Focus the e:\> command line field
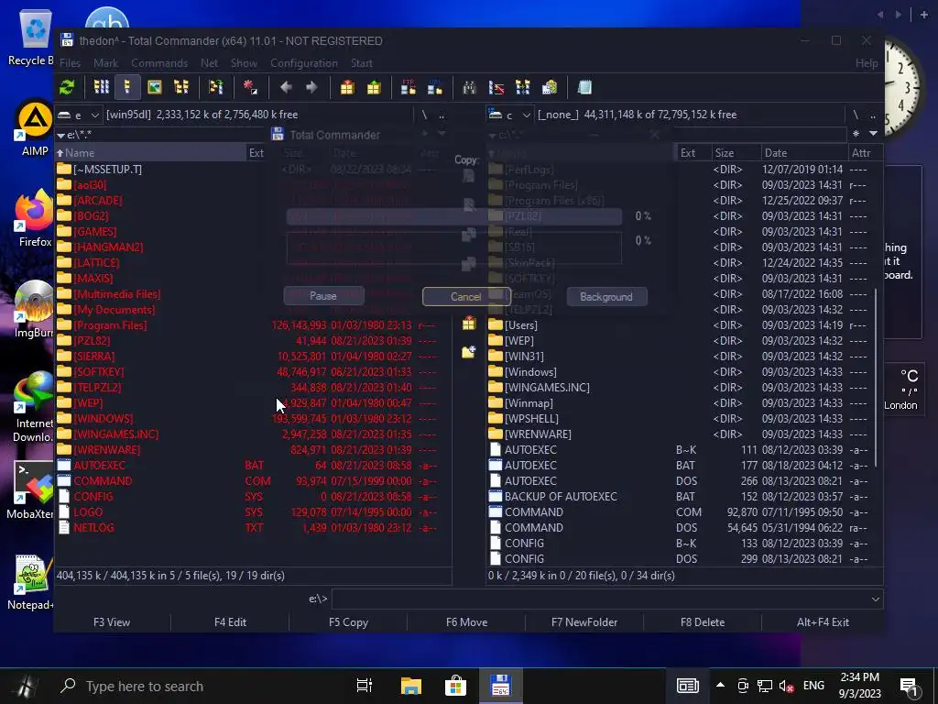Viewport: 938px width, 704px height. (x=600, y=599)
